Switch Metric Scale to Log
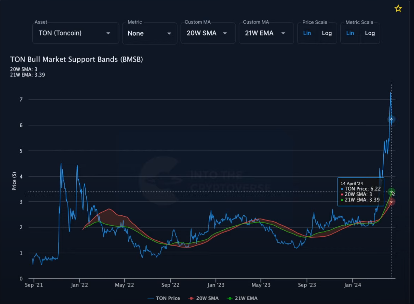This screenshot has width=414, height=304. (370, 33)
